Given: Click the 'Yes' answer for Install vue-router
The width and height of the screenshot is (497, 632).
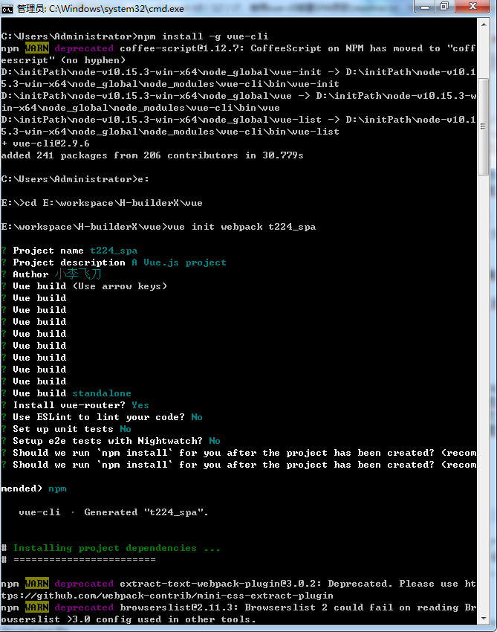Looking at the screenshot, I should coord(140,405).
